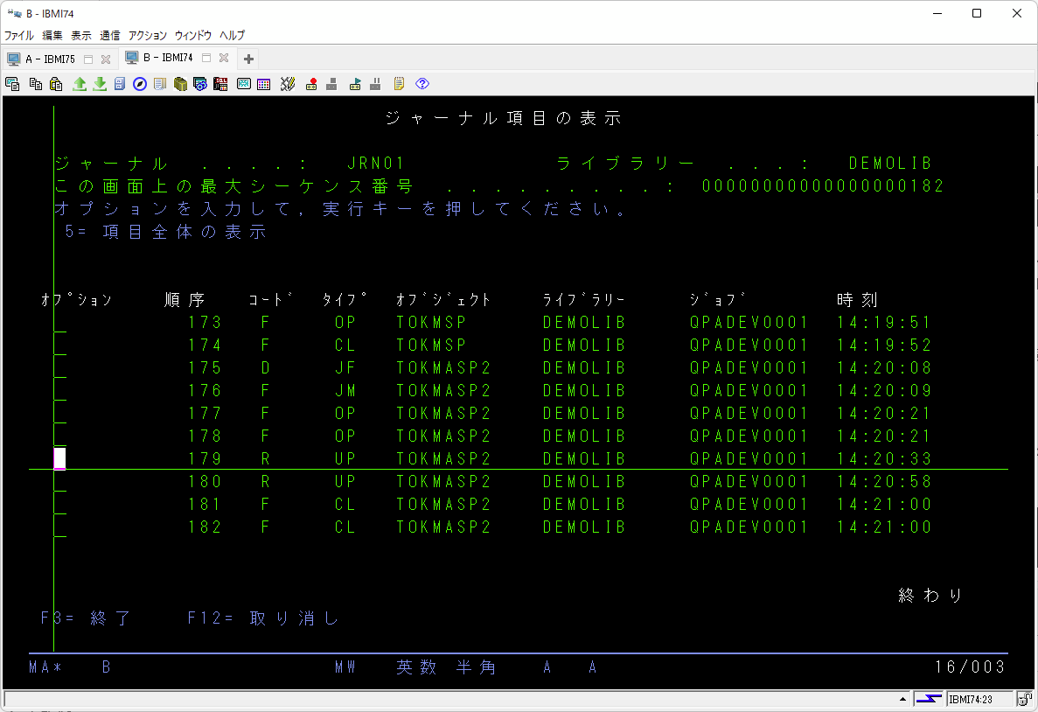This screenshot has width=1038, height=712.
Task: Open the blue compass navigator icon
Action: [x=140, y=84]
